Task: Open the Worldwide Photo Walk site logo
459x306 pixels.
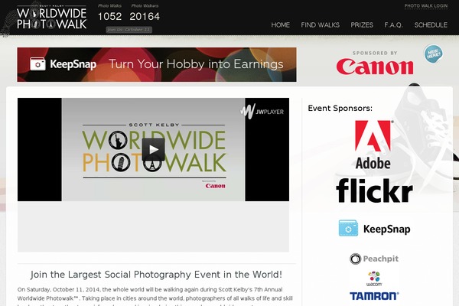Action: point(51,18)
